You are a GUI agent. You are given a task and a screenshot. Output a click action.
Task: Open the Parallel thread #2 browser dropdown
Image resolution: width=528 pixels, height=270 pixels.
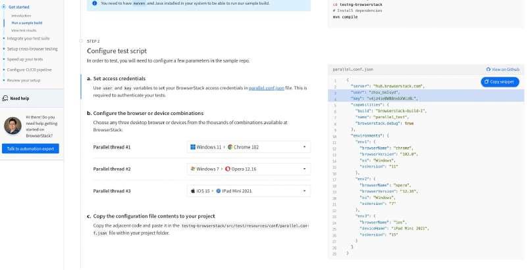point(248,169)
